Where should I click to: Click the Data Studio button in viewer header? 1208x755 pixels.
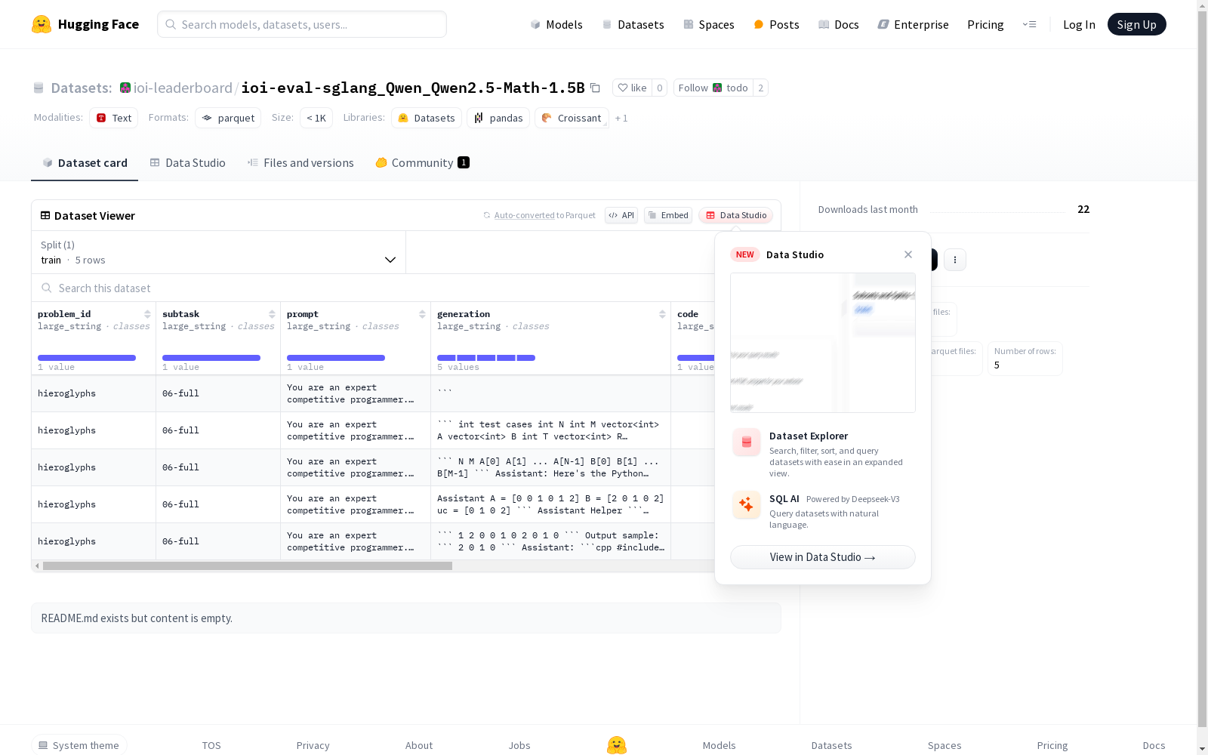coord(736,215)
